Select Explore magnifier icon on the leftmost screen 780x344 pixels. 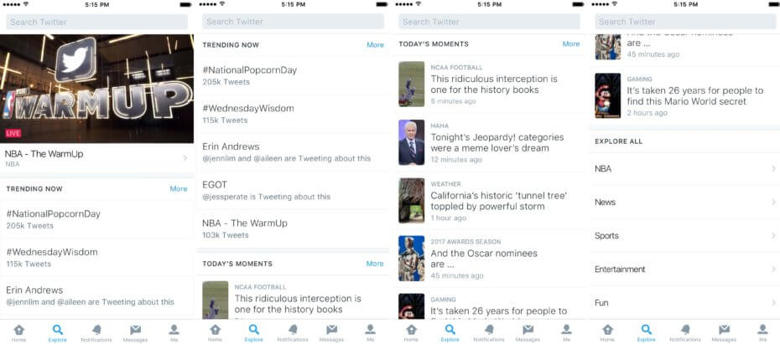point(58,331)
